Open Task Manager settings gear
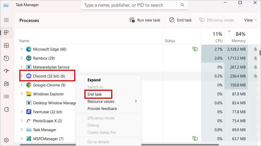This screenshot has height=146, width=261. click(6, 140)
